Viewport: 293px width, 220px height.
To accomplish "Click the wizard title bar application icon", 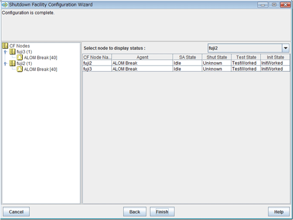I will pyautogui.click(x=5, y=5).
